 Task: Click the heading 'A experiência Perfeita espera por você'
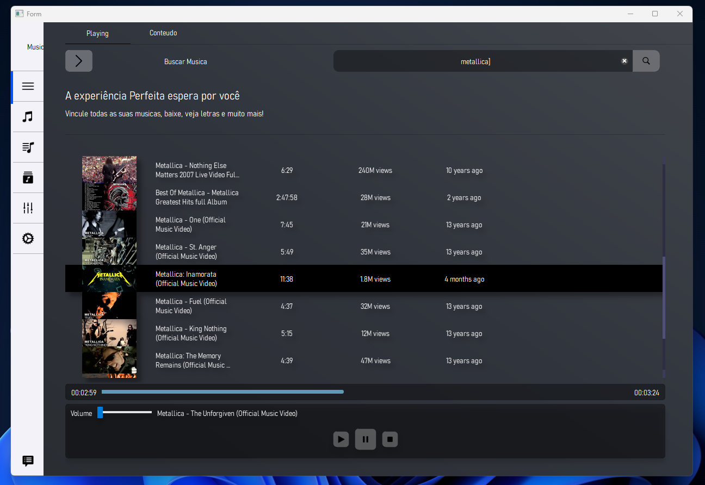click(x=152, y=96)
